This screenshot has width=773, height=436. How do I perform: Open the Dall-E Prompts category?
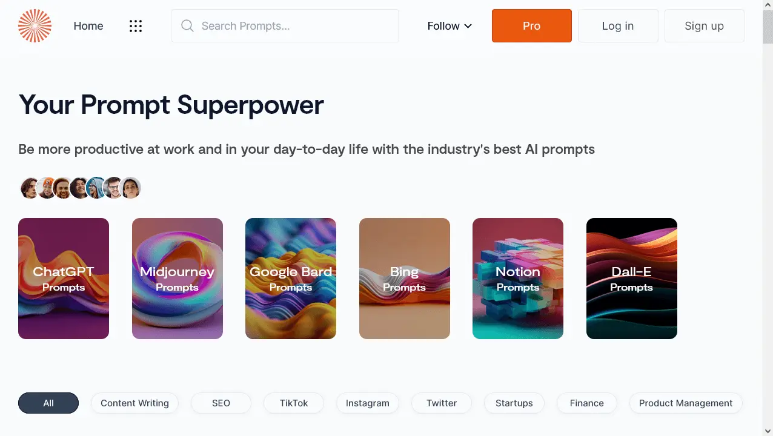(x=631, y=278)
